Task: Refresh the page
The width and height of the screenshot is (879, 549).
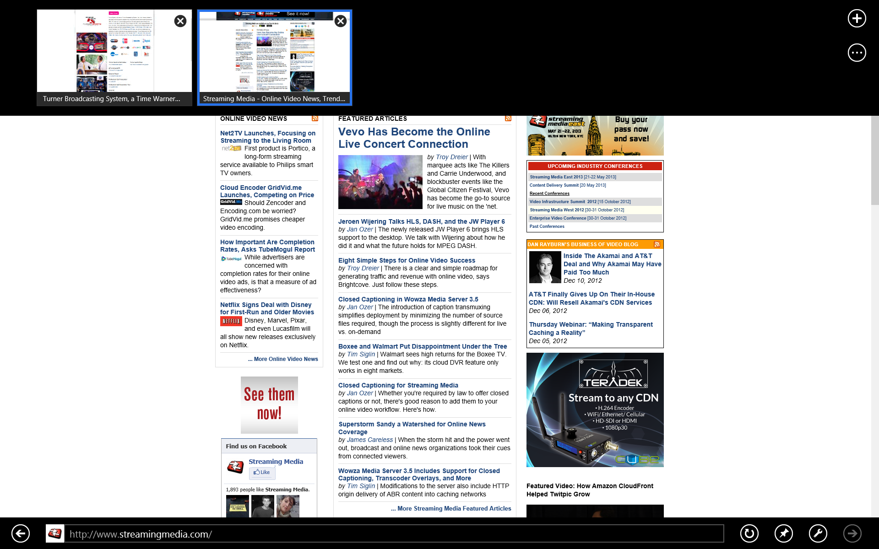Action: tap(749, 533)
